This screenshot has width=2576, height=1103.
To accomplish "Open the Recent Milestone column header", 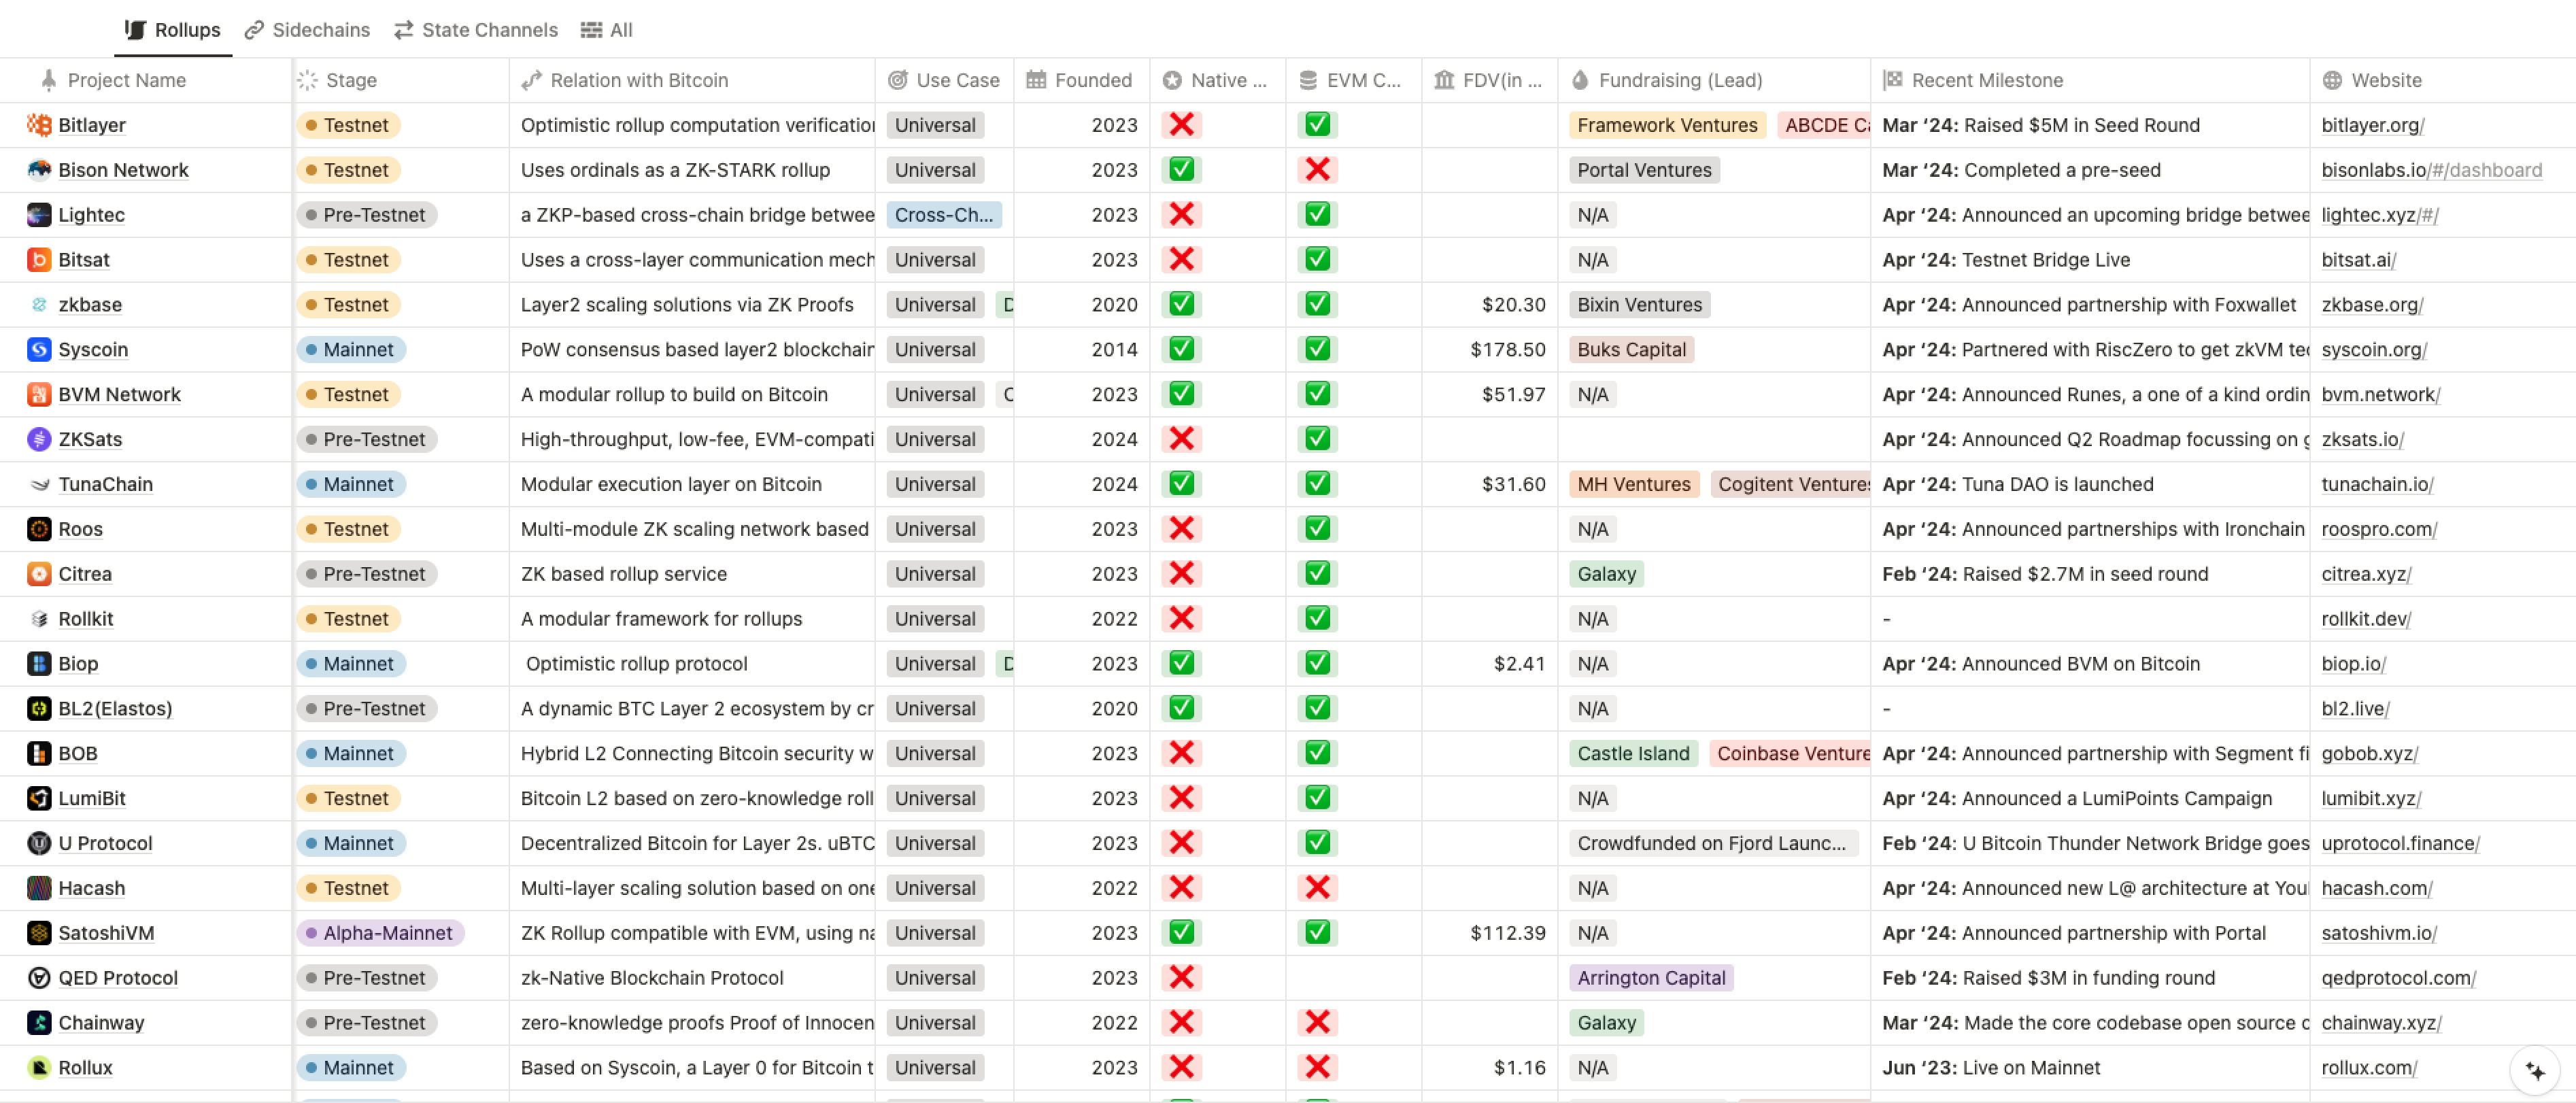I will pyautogui.click(x=2090, y=80).
